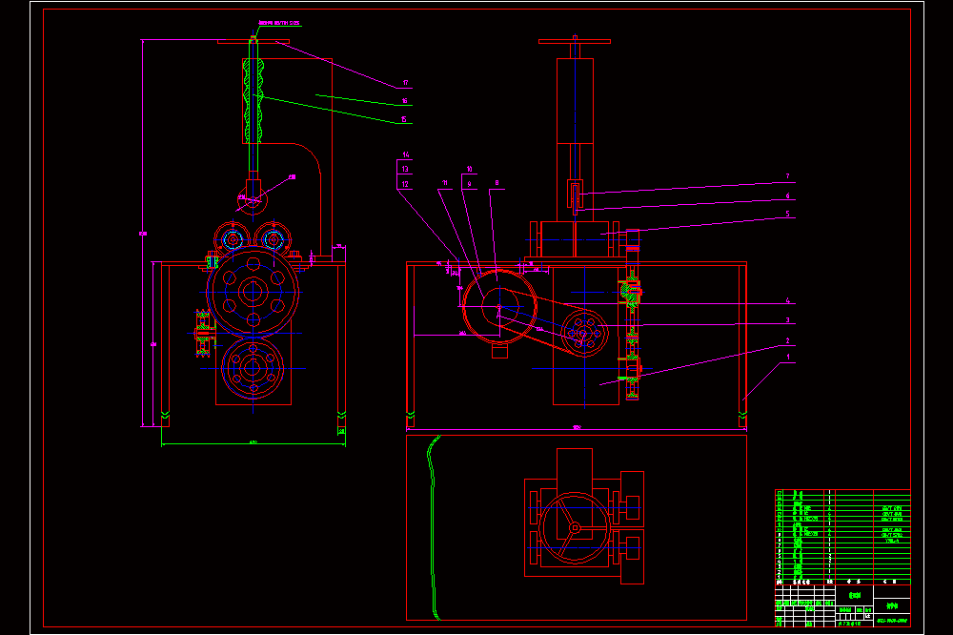Click part number label 6

[788, 195]
